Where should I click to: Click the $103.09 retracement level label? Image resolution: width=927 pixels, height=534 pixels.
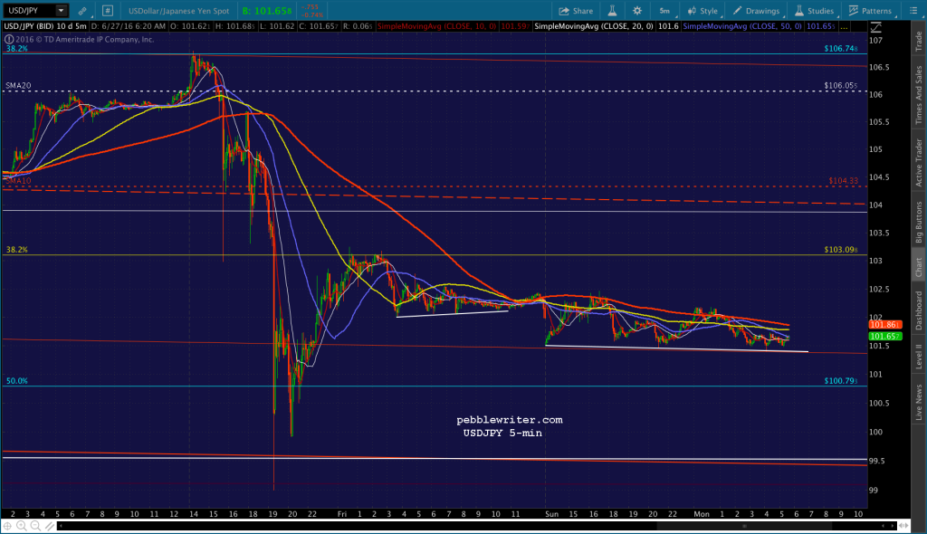coord(841,250)
